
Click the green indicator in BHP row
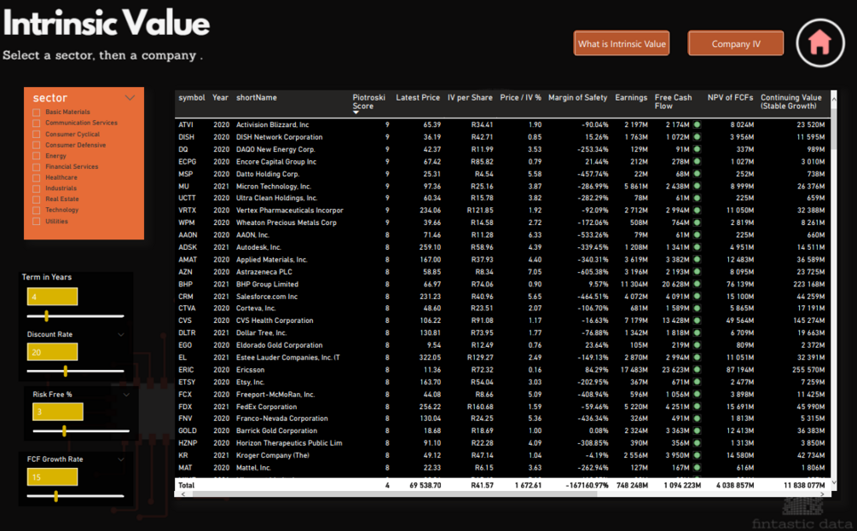pos(697,284)
